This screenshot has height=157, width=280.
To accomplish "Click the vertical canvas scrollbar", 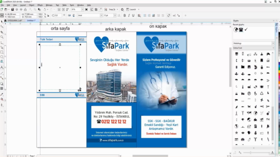I will click(x=230, y=67).
